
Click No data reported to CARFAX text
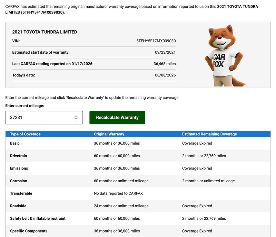(118, 193)
